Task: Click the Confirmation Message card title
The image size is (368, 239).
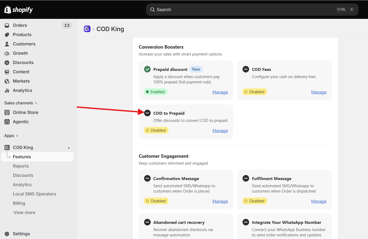Action: coord(176,178)
